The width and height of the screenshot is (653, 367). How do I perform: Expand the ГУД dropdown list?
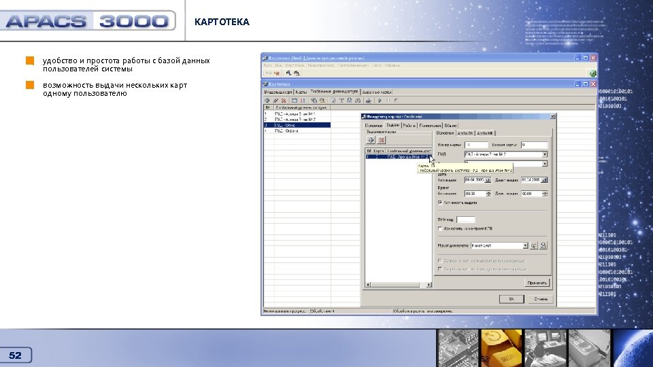544,154
